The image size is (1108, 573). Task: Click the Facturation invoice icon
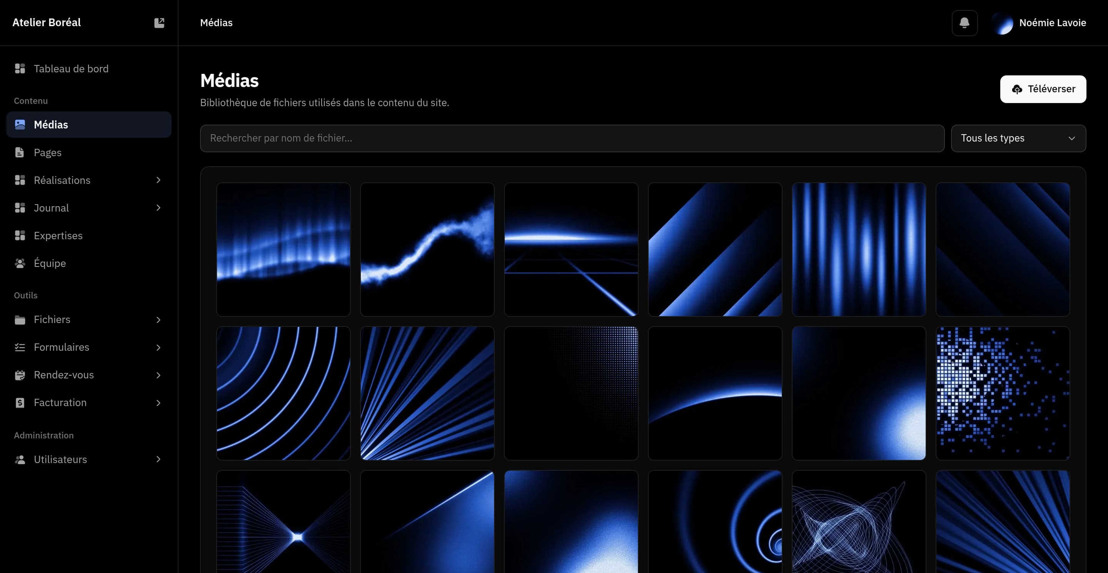click(20, 403)
